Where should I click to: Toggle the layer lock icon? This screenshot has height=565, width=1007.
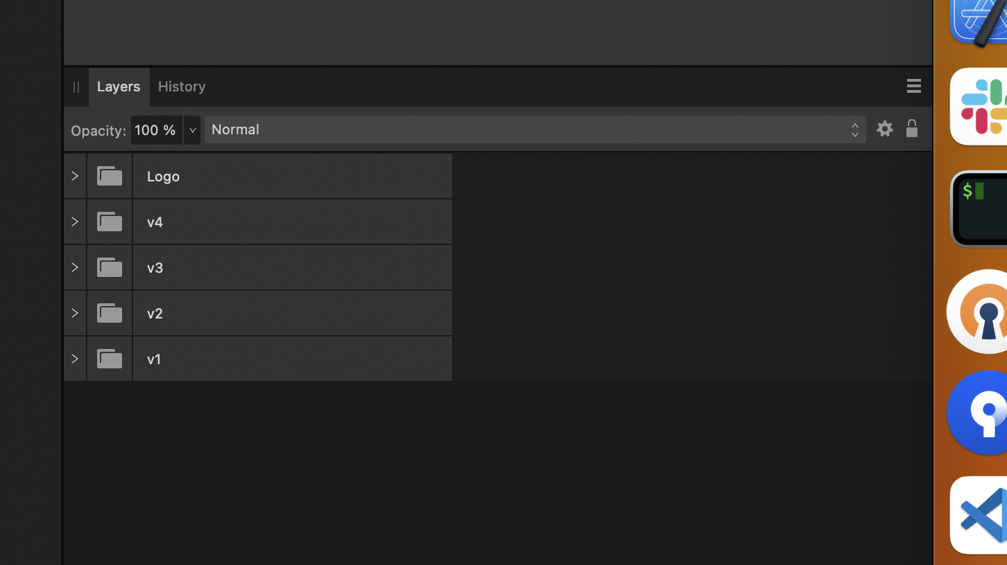[x=911, y=128]
